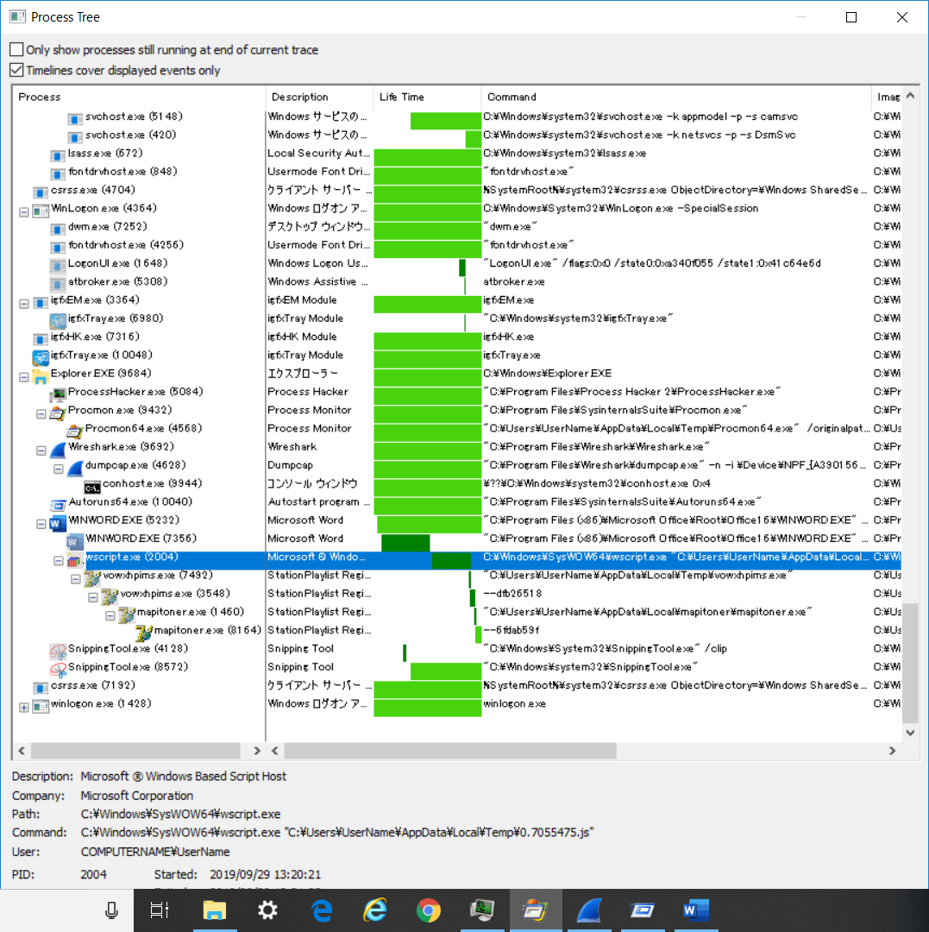Click dumpcap.exe process icon
Viewport: 929px width, 932px height.
[x=75, y=468]
